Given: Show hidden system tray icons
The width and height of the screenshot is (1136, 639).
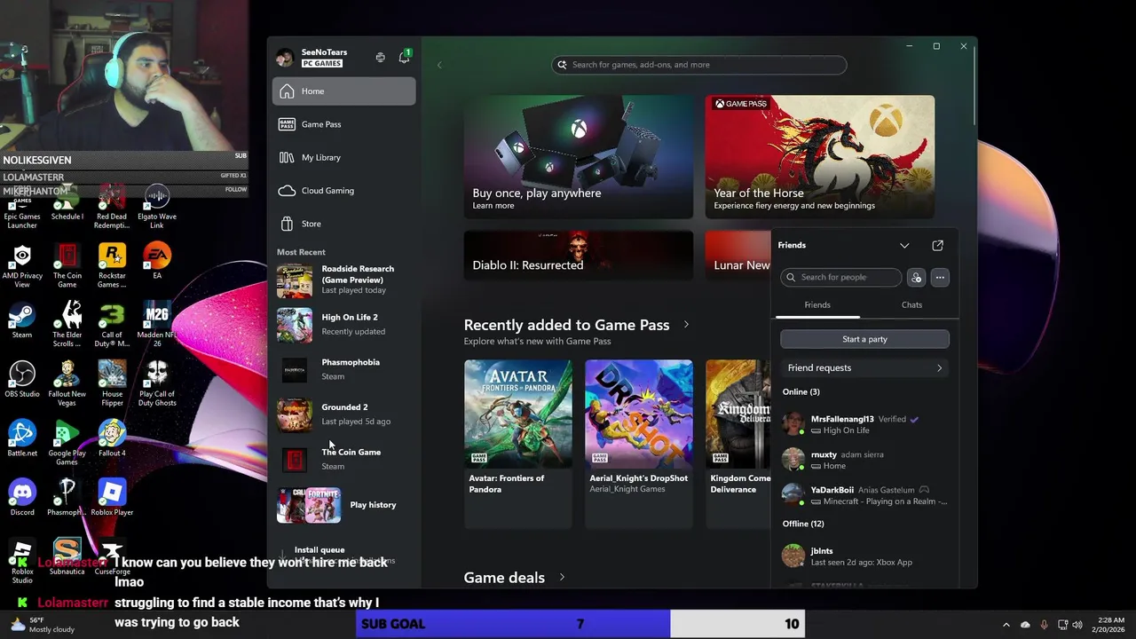Looking at the screenshot, I should [1006, 625].
